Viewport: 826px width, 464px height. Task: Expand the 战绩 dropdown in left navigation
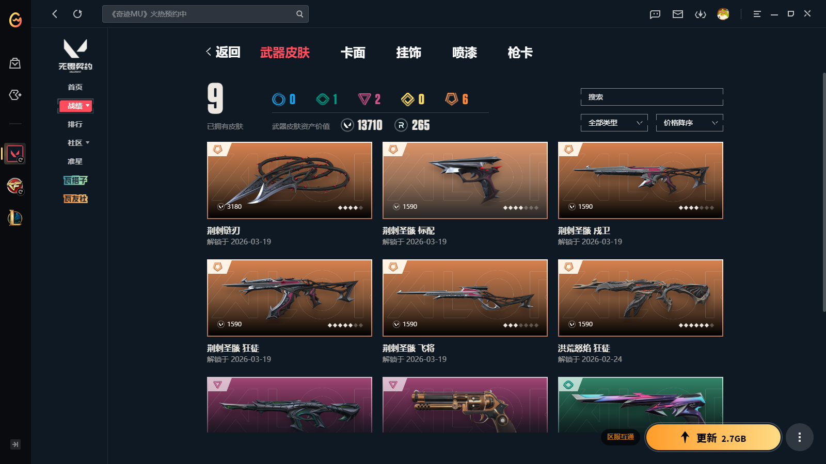75,106
